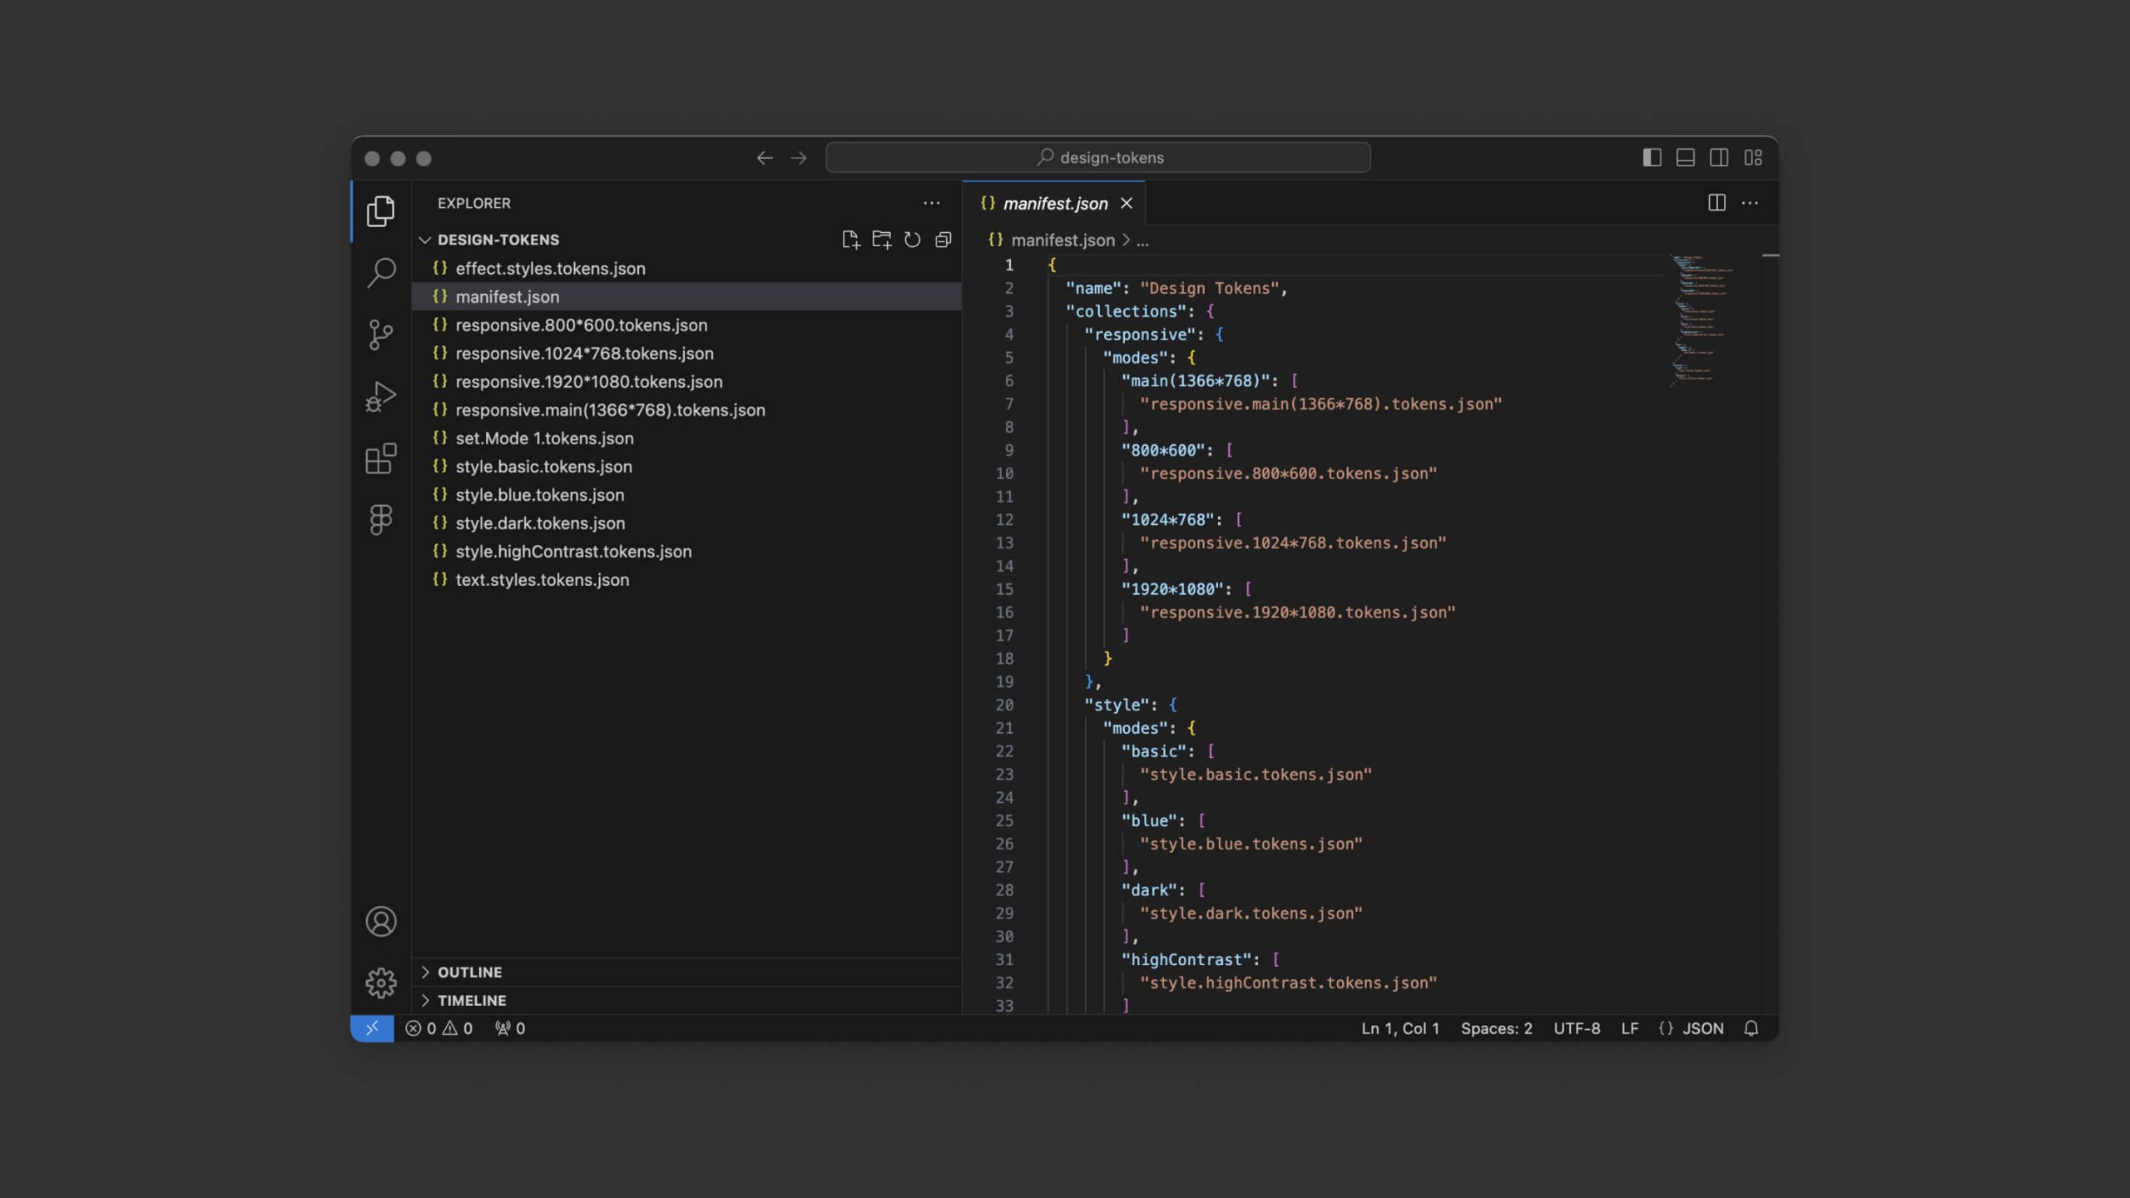Screen dimensions: 2130x1198
Task: Collapse all folders in explorer
Action: pyautogui.click(x=943, y=240)
